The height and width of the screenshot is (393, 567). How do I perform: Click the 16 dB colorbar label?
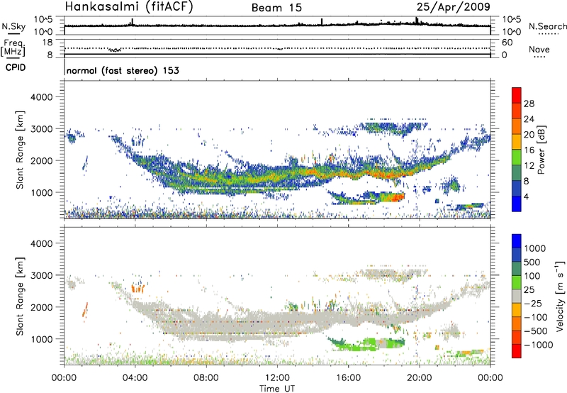(529, 150)
